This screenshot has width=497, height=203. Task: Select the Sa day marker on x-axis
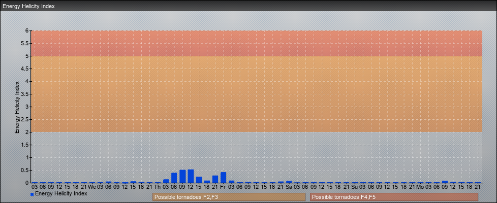(289, 187)
